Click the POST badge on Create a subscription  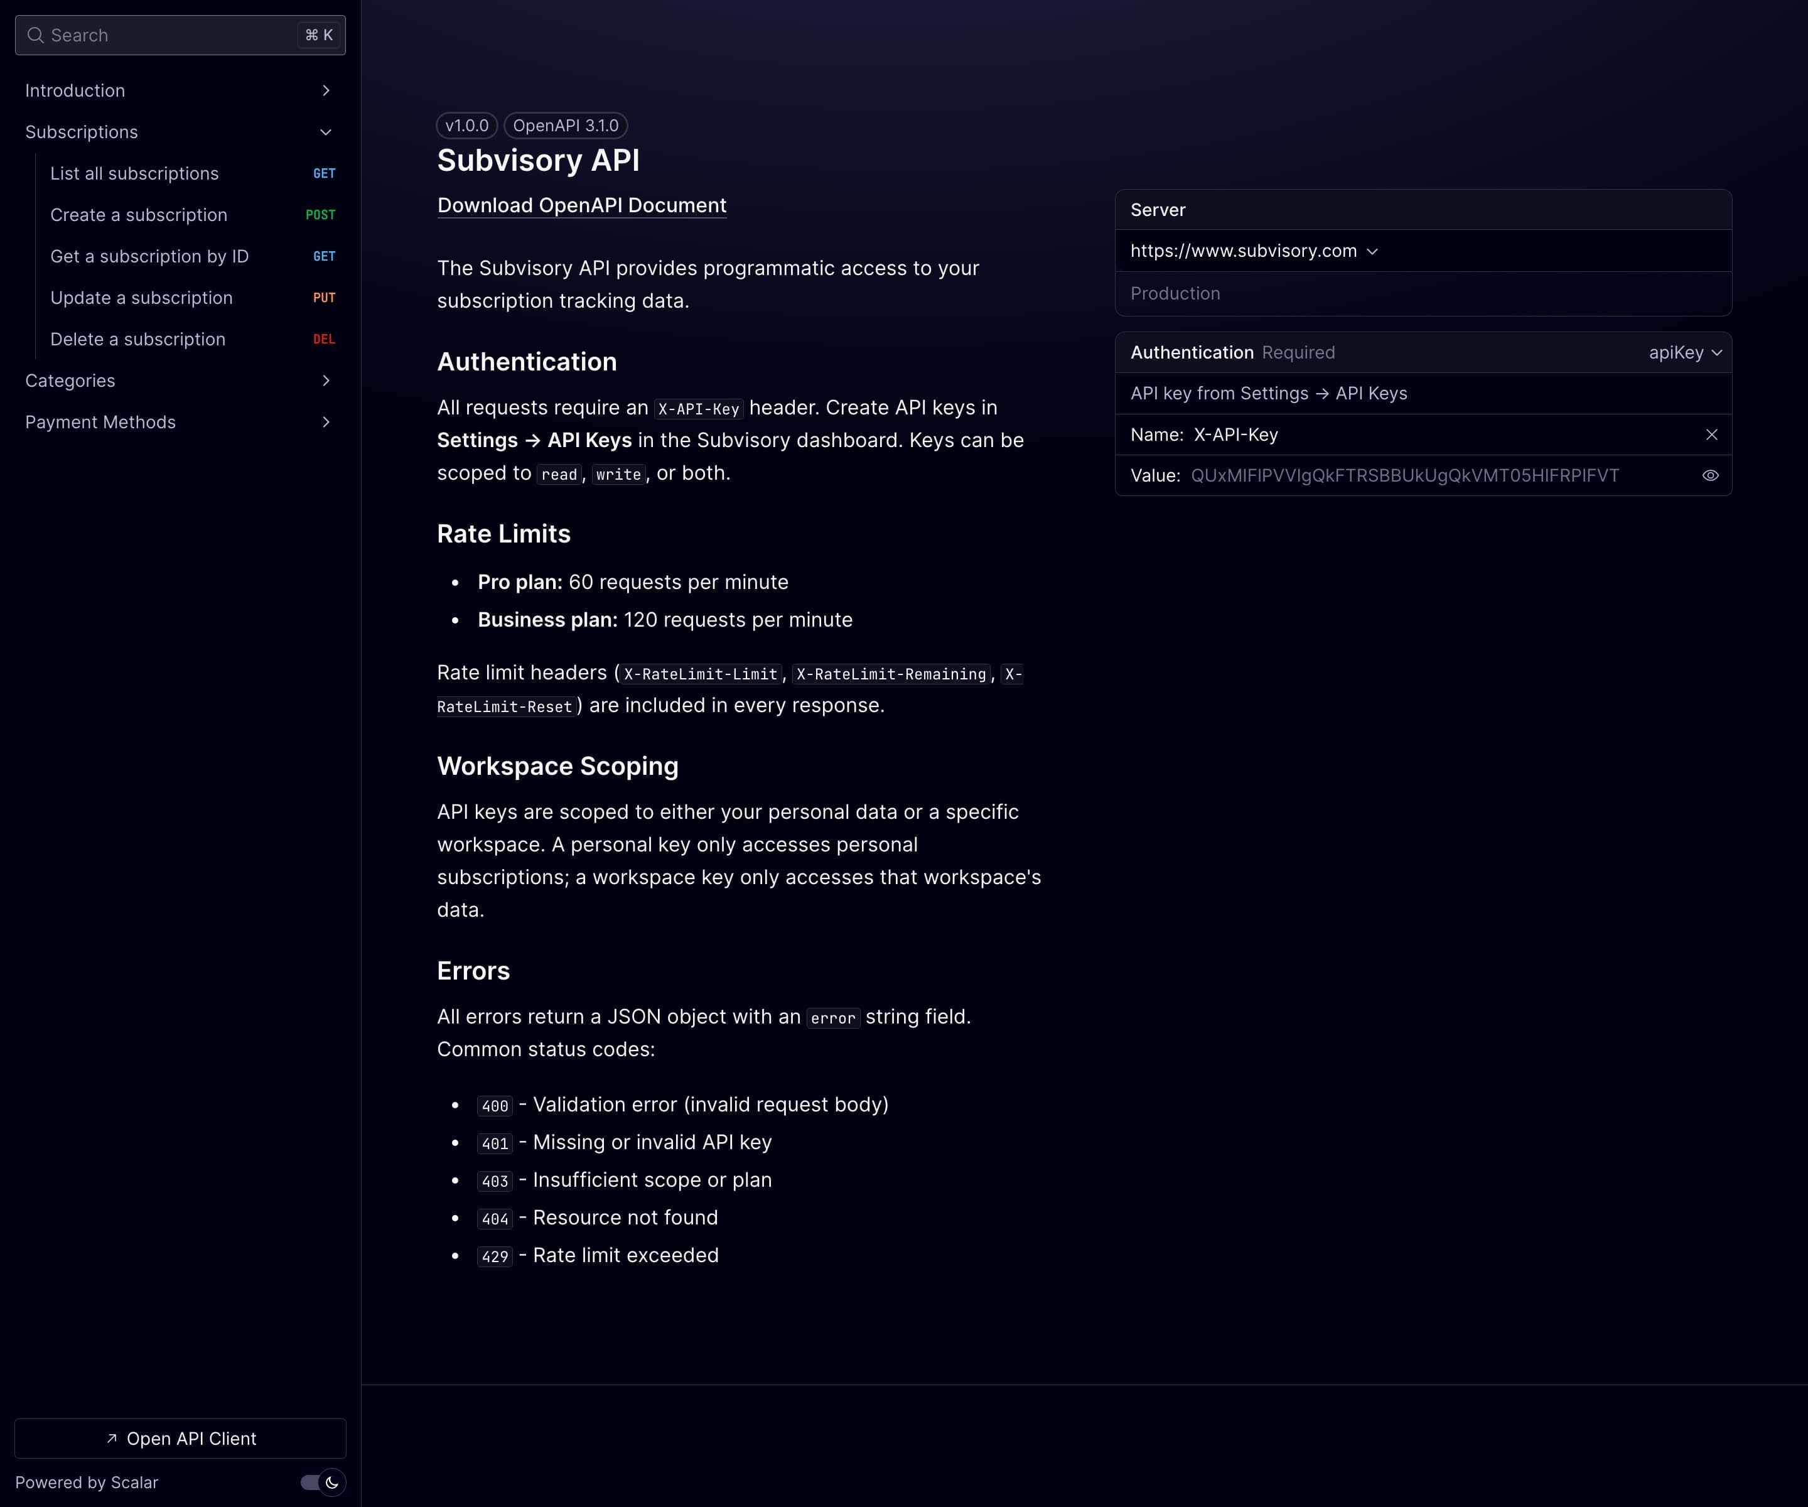coord(320,215)
